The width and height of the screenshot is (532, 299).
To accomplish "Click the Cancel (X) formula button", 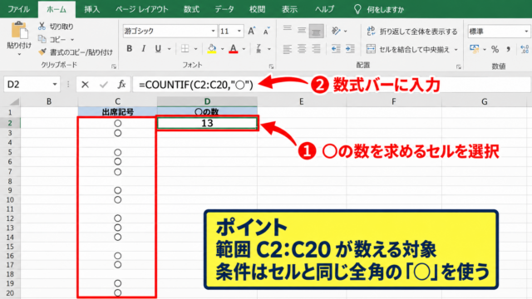I will [x=85, y=85].
